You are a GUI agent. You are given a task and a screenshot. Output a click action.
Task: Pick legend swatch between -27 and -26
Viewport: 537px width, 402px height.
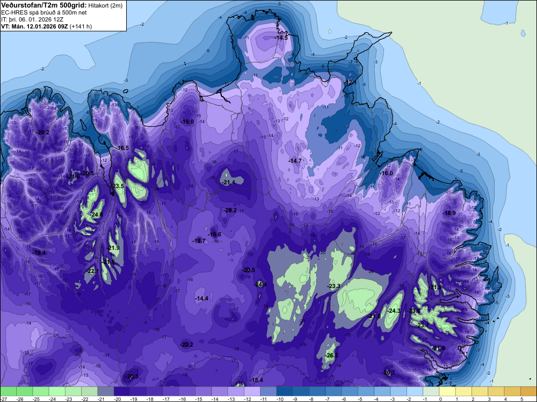8,391
